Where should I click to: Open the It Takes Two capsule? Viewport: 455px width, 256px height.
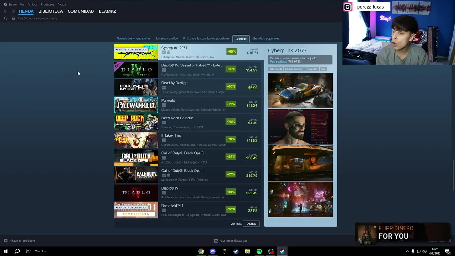tap(136, 140)
